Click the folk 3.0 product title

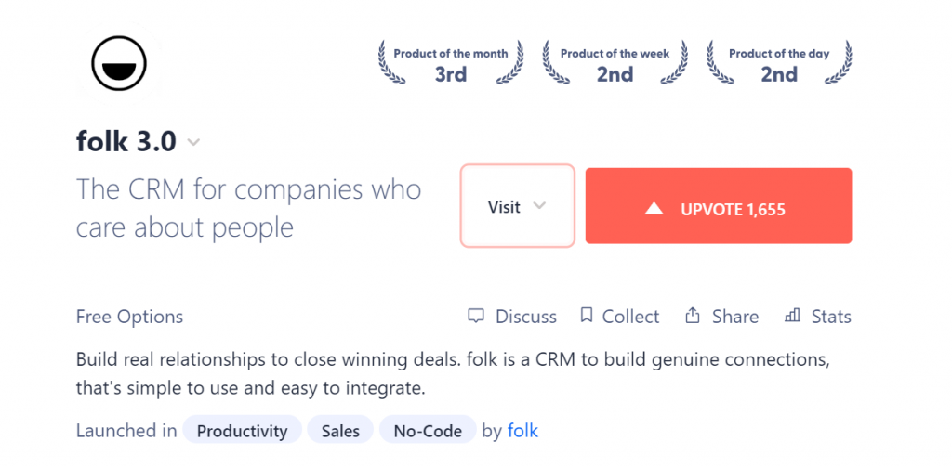coord(126,142)
